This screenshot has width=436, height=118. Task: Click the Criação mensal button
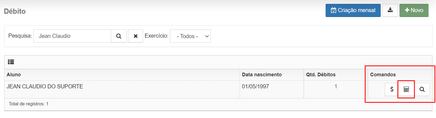pyautogui.click(x=353, y=10)
